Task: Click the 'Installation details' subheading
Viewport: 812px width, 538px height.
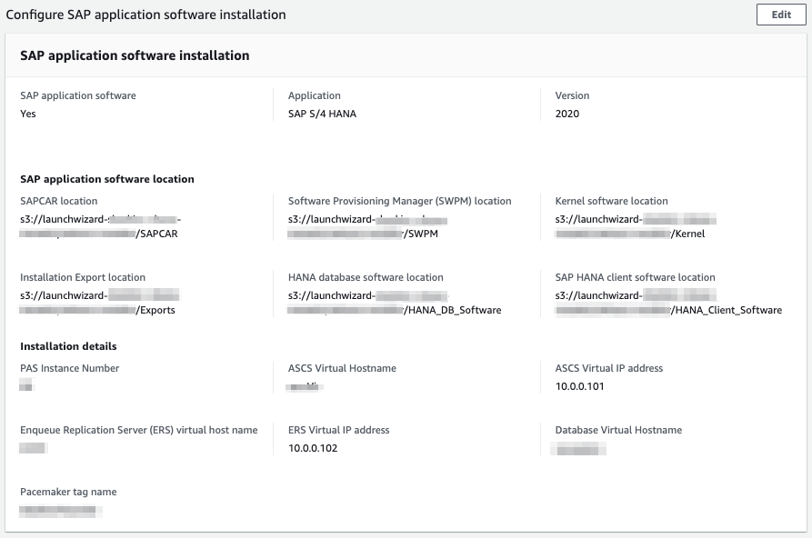Action: click(68, 346)
